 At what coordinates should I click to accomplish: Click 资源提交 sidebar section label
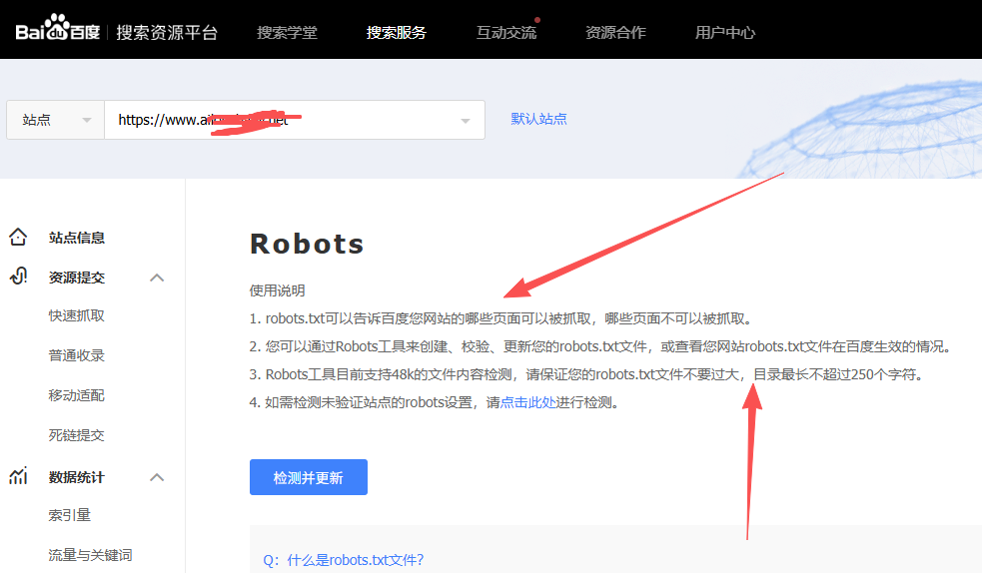pyautogui.click(x=76, y=278)
